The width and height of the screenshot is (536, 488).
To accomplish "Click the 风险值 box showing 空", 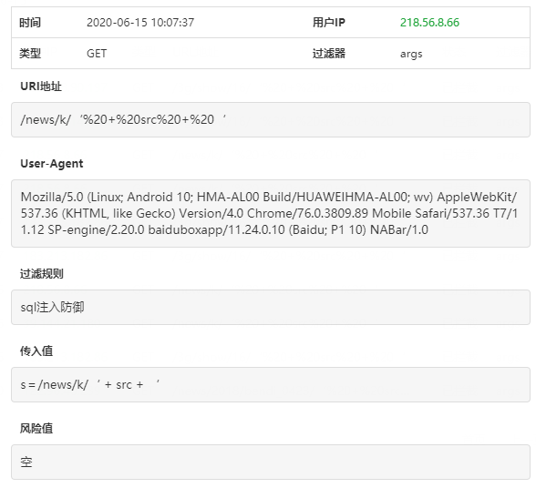I will (271, 462).
